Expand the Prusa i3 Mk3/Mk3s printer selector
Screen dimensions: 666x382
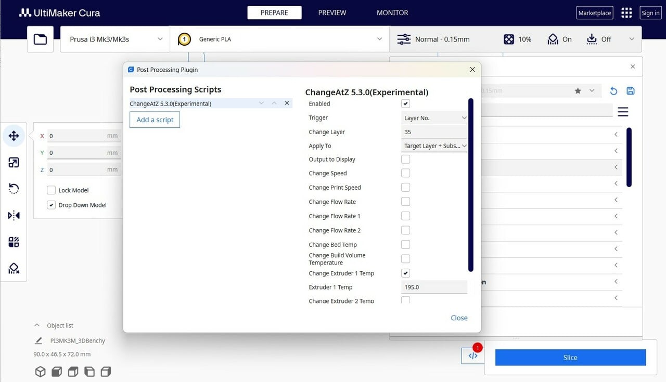116,39
